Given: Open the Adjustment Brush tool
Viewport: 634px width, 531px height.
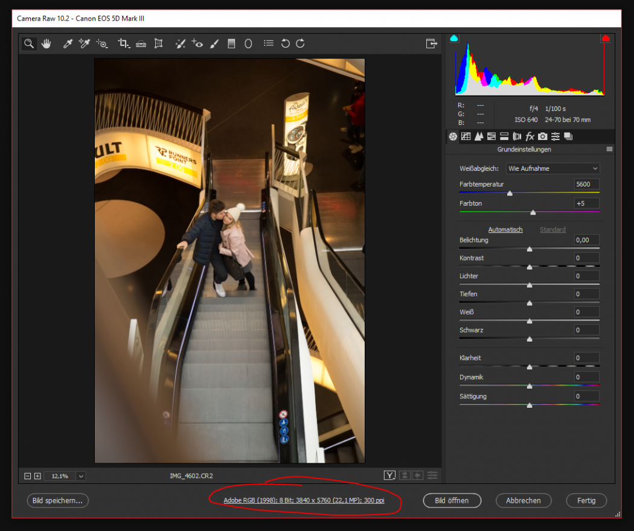Looking at the screenshot, I should click(x=214, y=43).
